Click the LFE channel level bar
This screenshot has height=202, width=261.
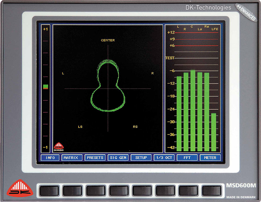213,132
